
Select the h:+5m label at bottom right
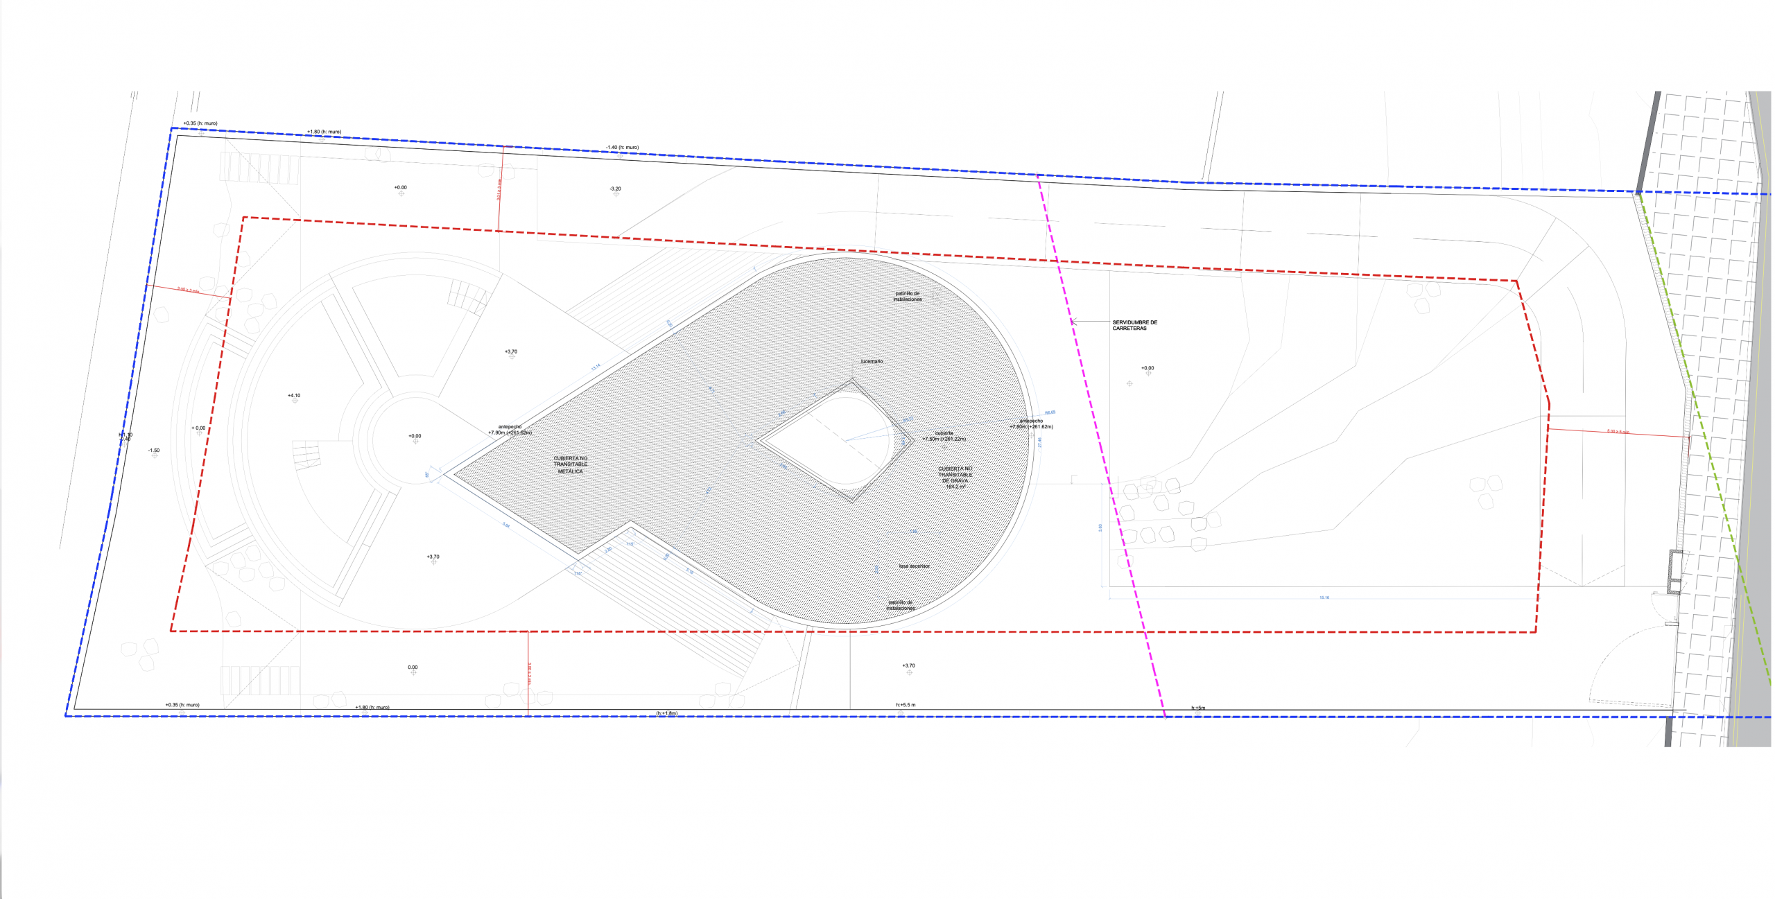(x=1198, y=708)
